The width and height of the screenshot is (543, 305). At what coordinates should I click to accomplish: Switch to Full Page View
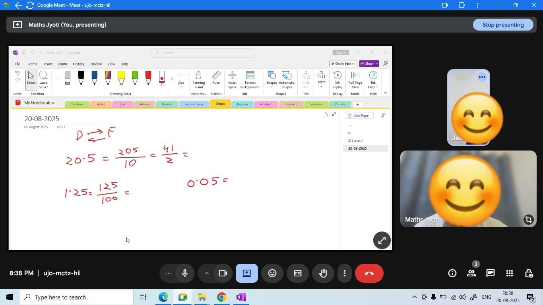coord(355,80)
